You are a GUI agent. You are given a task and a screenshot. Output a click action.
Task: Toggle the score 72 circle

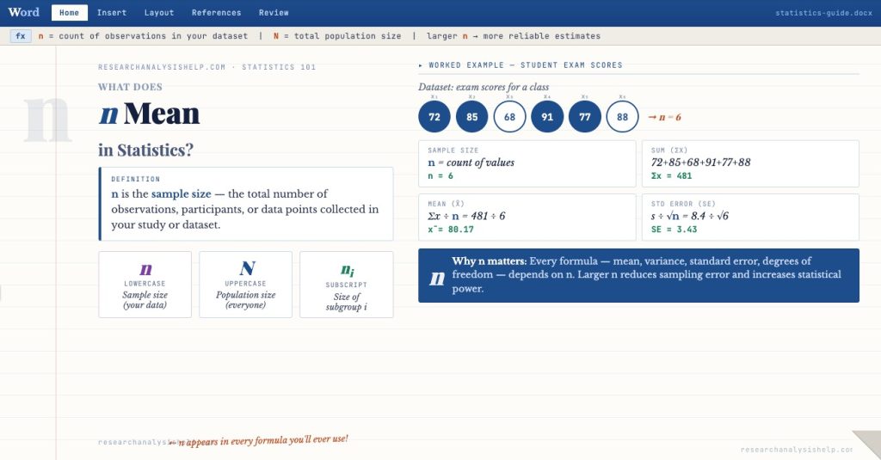click(434, 117)
